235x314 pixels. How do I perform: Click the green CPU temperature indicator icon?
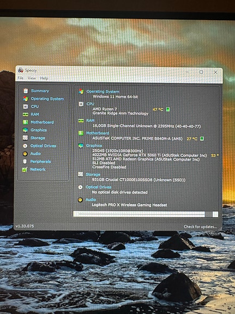click(x=168, y=109)
